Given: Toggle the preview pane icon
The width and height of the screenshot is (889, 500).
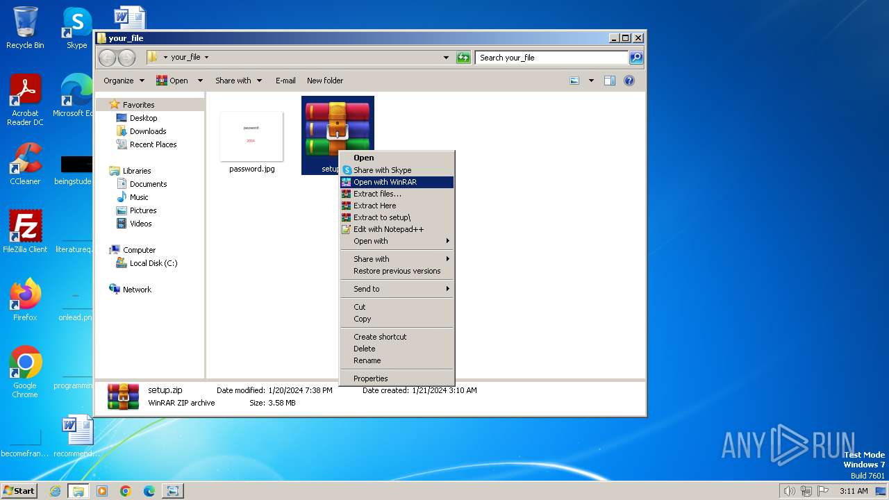Looking at the screenshot, I should [x=610, y=81].
